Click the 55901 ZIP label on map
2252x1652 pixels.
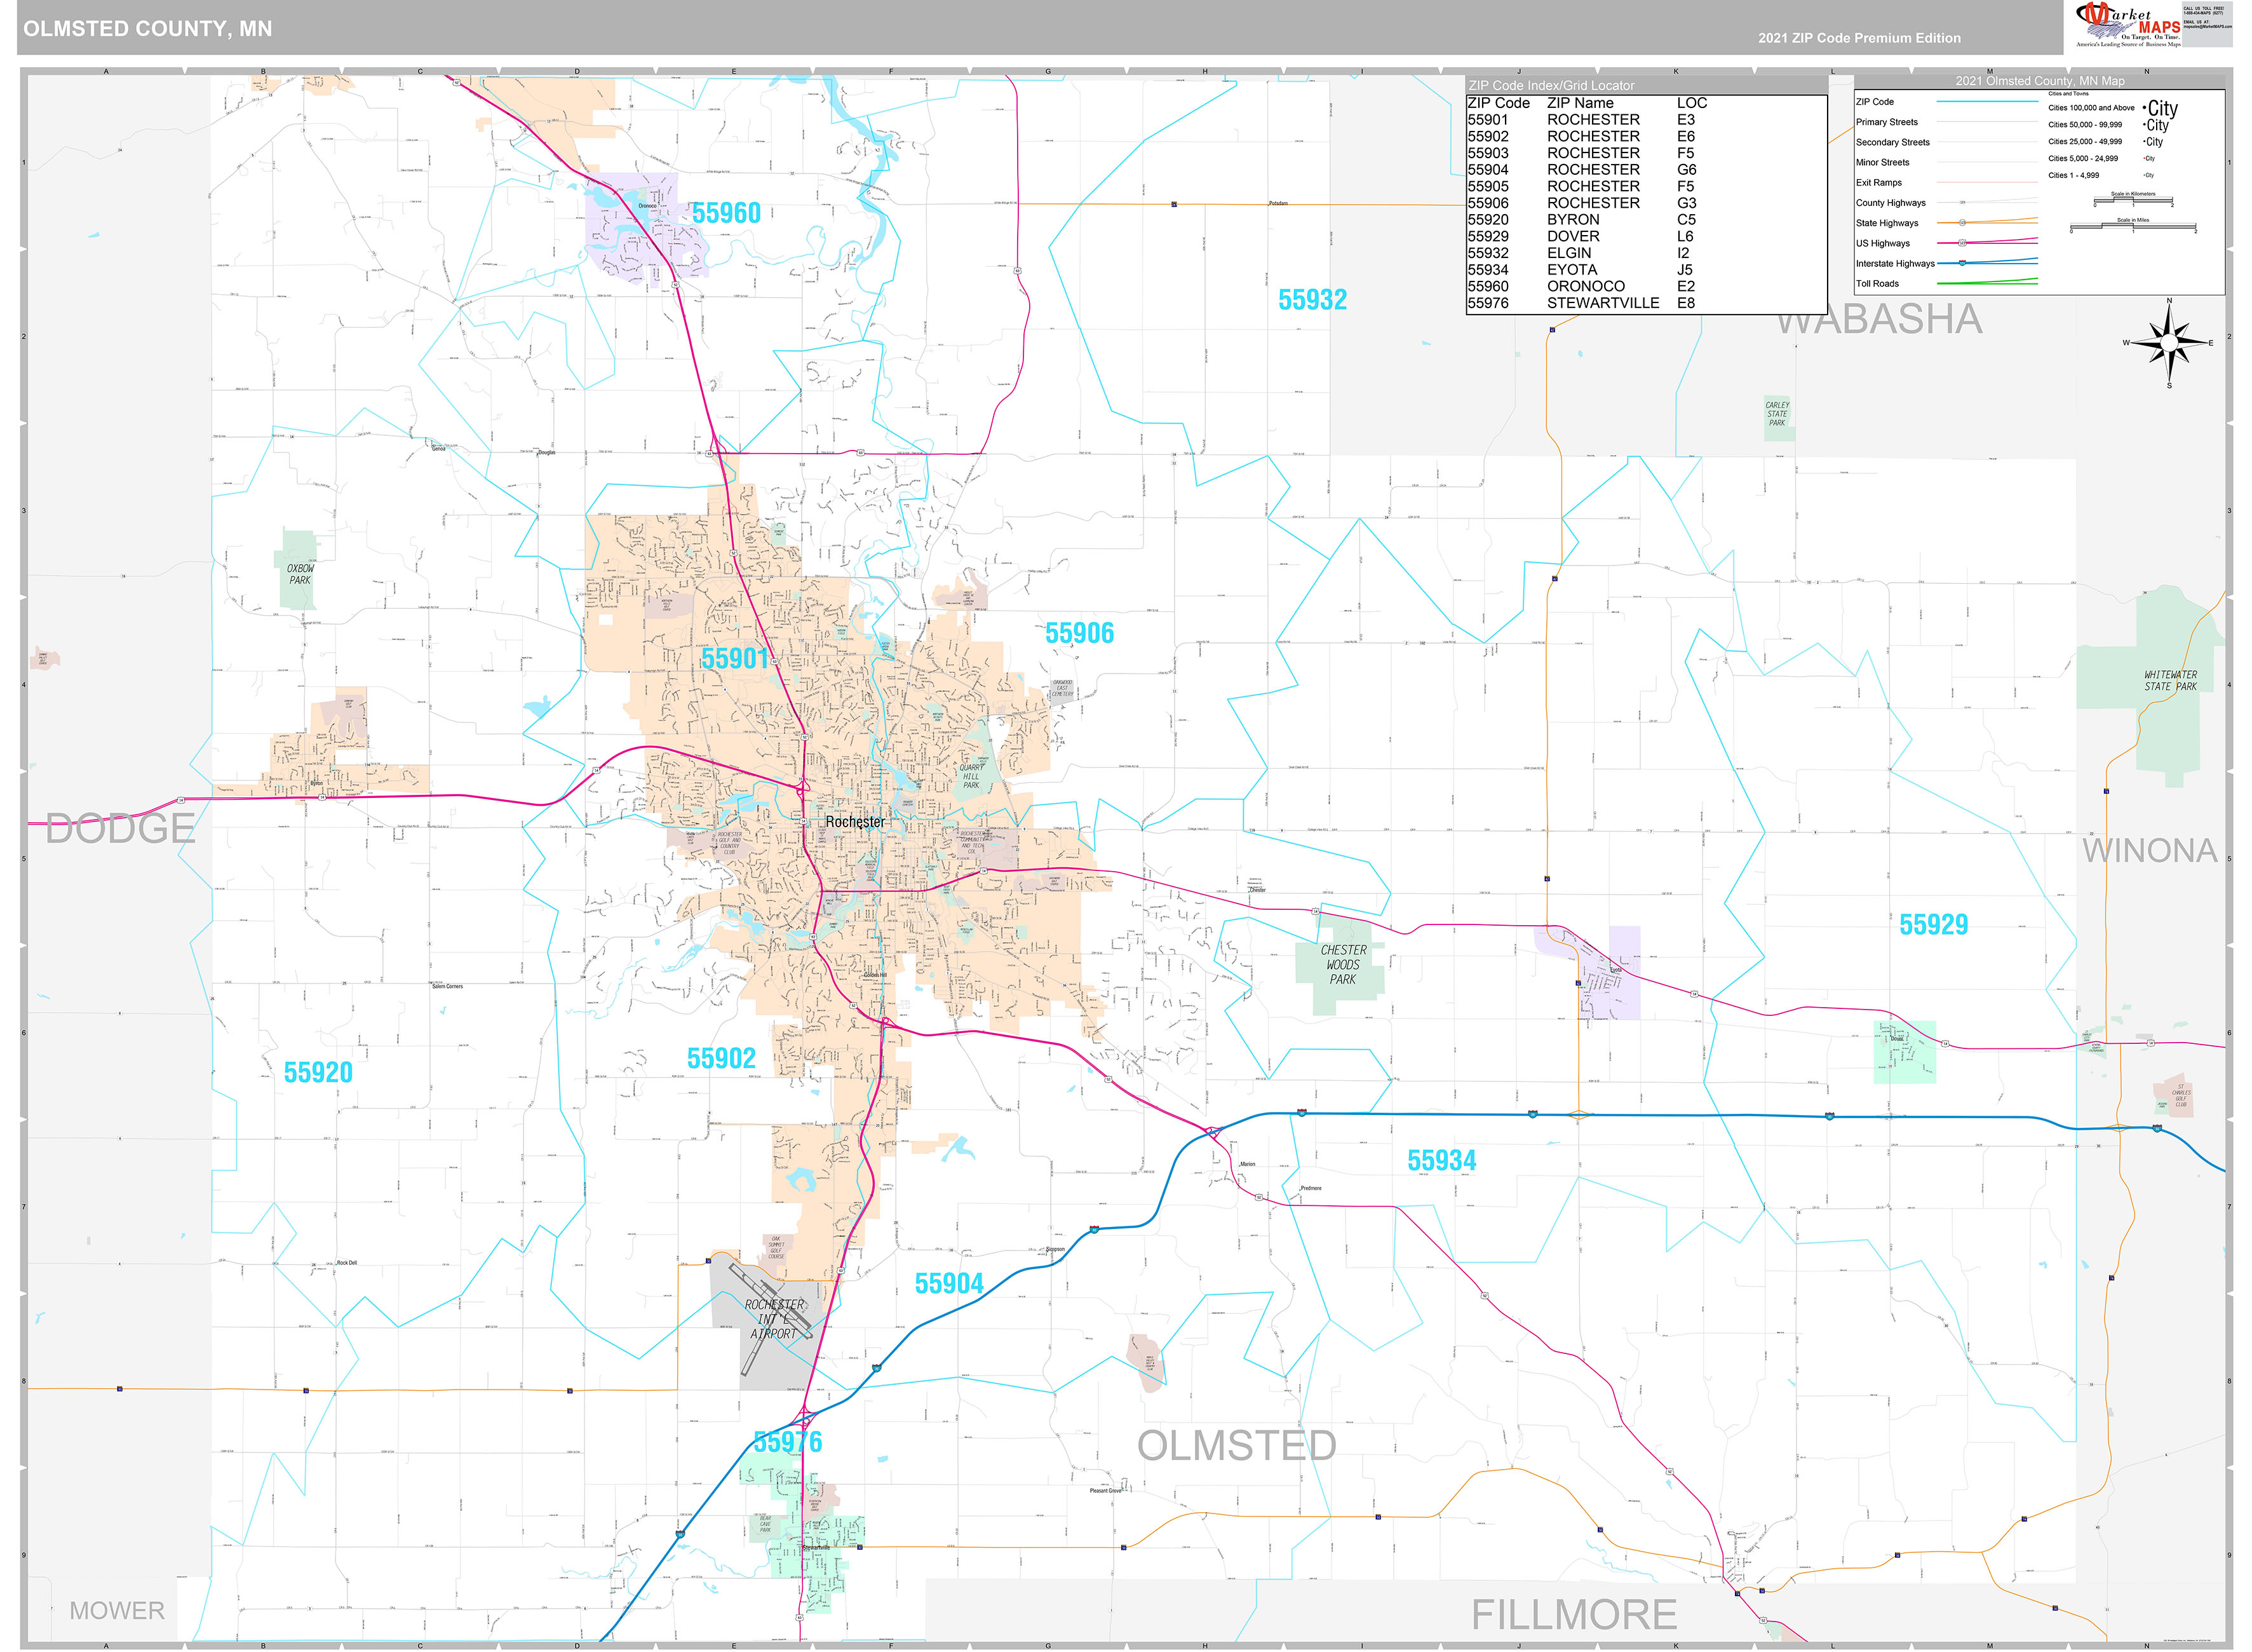[734, 659]
